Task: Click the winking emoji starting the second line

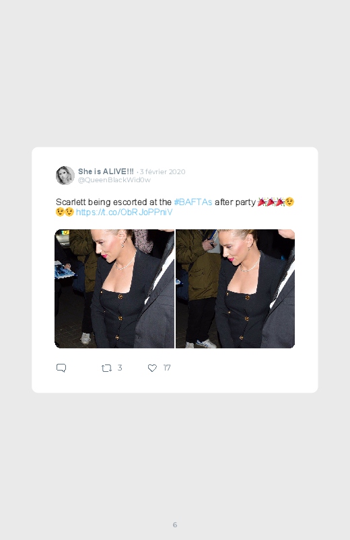Action: point(60,212)
